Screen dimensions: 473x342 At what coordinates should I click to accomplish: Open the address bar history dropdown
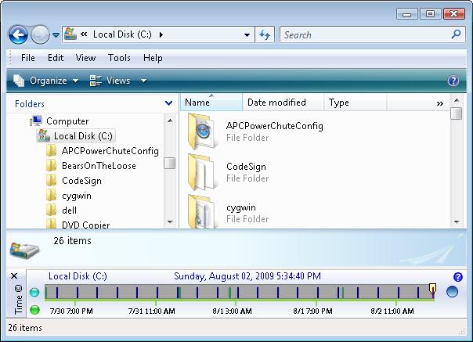[247, 35]
